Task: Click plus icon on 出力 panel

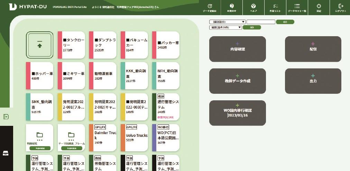Action: coord(313,76)
